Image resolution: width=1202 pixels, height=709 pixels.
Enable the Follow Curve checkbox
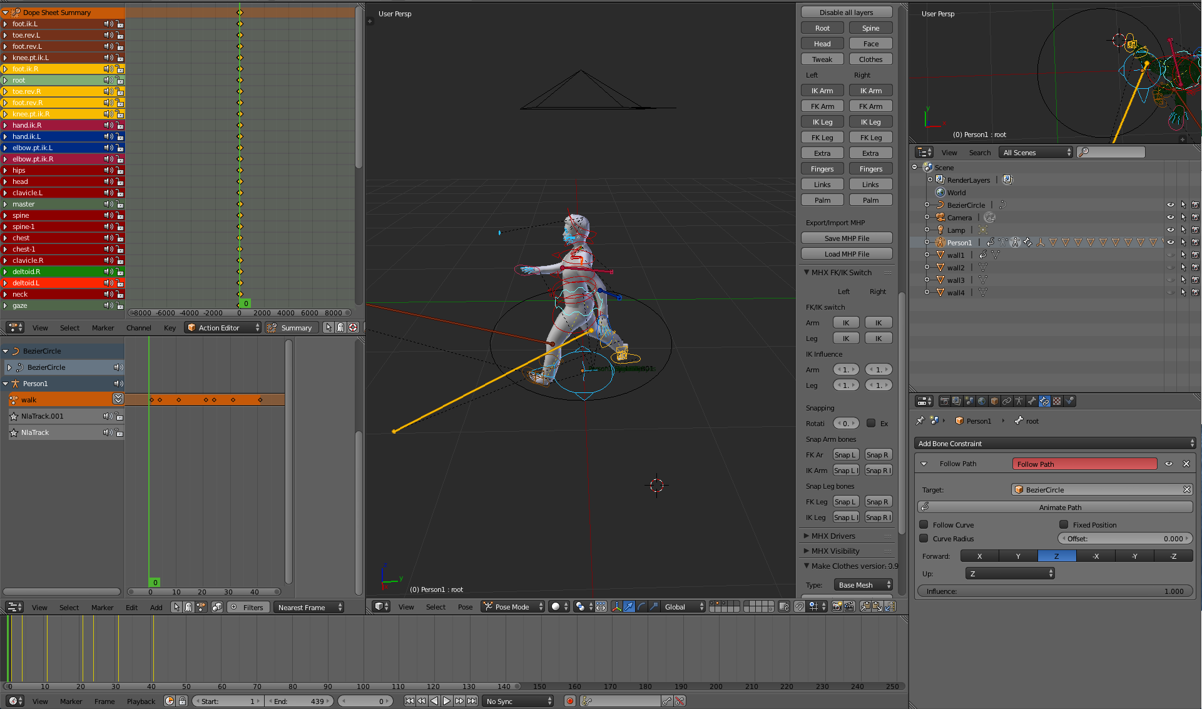[924, 524]
